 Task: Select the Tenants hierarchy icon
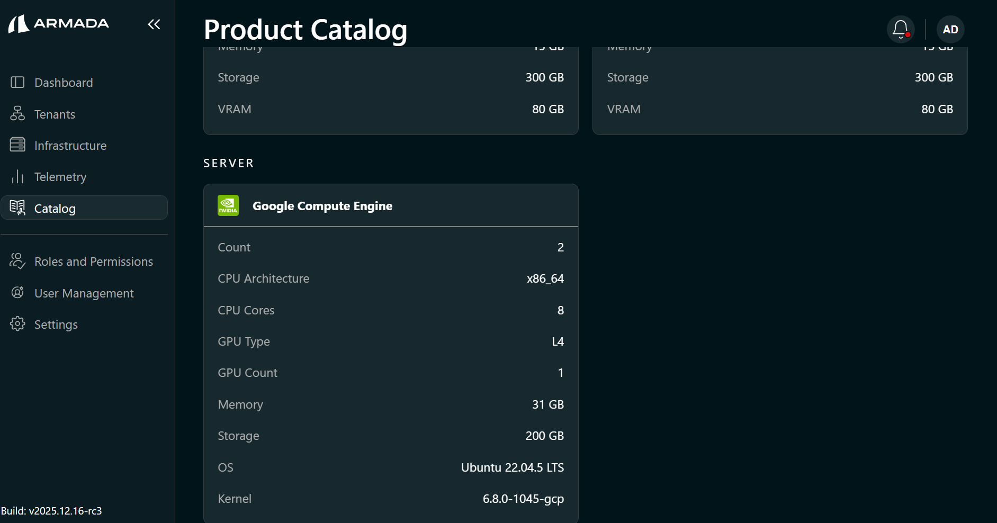[17, 114]
